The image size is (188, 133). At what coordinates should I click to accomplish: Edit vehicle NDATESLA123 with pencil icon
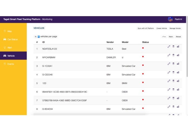(169, 47)
